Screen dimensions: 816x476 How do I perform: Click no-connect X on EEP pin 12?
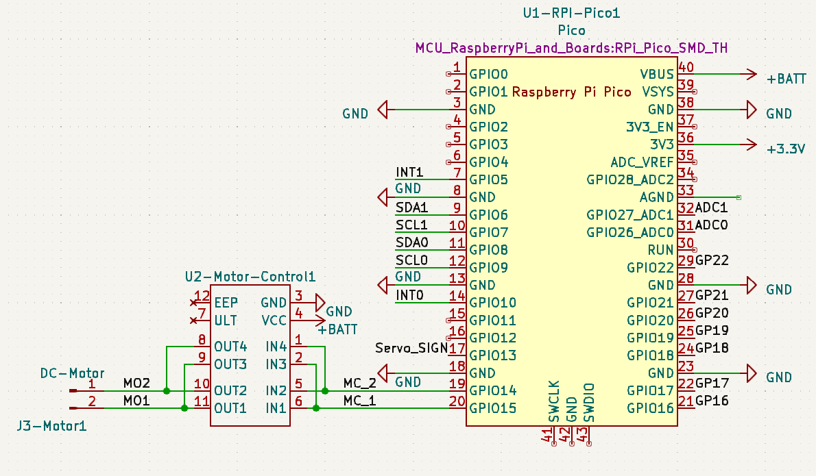tap(193, 303)
